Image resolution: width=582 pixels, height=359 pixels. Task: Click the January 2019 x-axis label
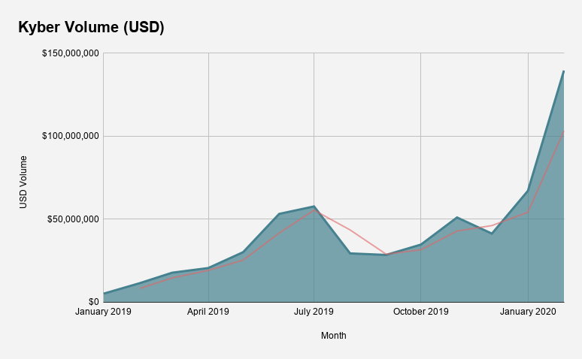[103, 312]
